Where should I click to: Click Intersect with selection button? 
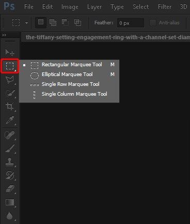click(x=77, y=23)
